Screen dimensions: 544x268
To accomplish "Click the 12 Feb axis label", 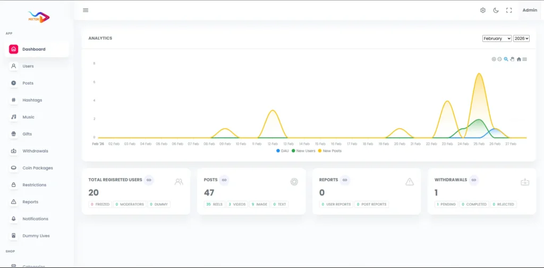I will coord(273,144).
